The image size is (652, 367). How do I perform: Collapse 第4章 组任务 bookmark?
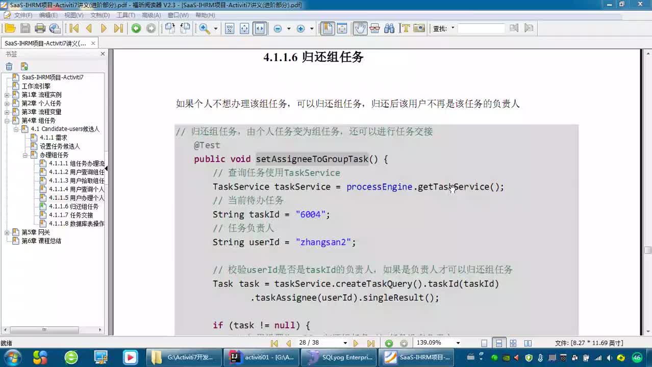pyautogui.click(x=7, y=121)
